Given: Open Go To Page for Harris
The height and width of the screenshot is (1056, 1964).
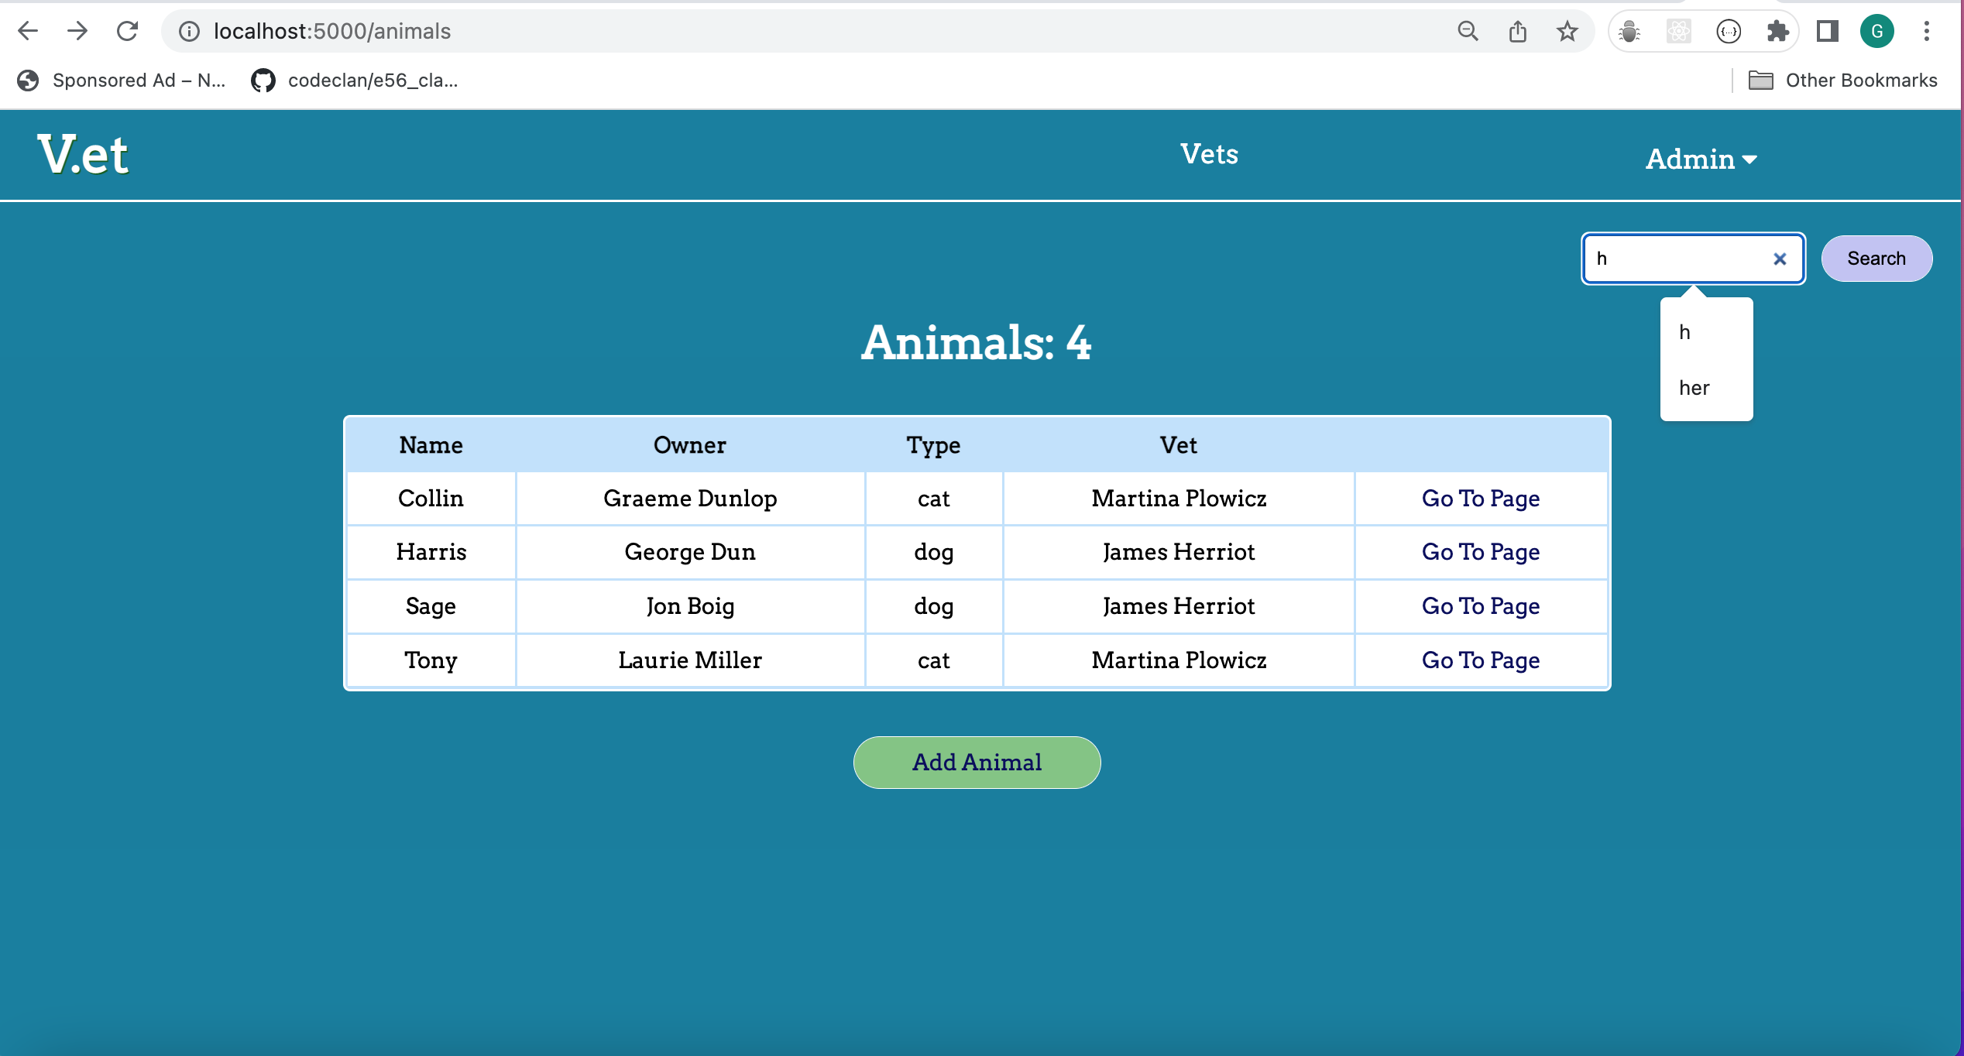Looking at the screenshot, I should click(x=1481, y=552).
